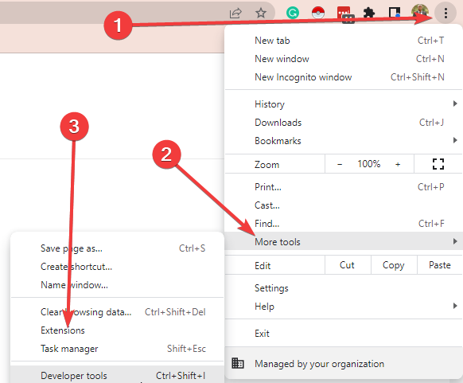Expand the Help submenu arrow
The height and width of the screenshot is (383, 463).
point(455,306)
